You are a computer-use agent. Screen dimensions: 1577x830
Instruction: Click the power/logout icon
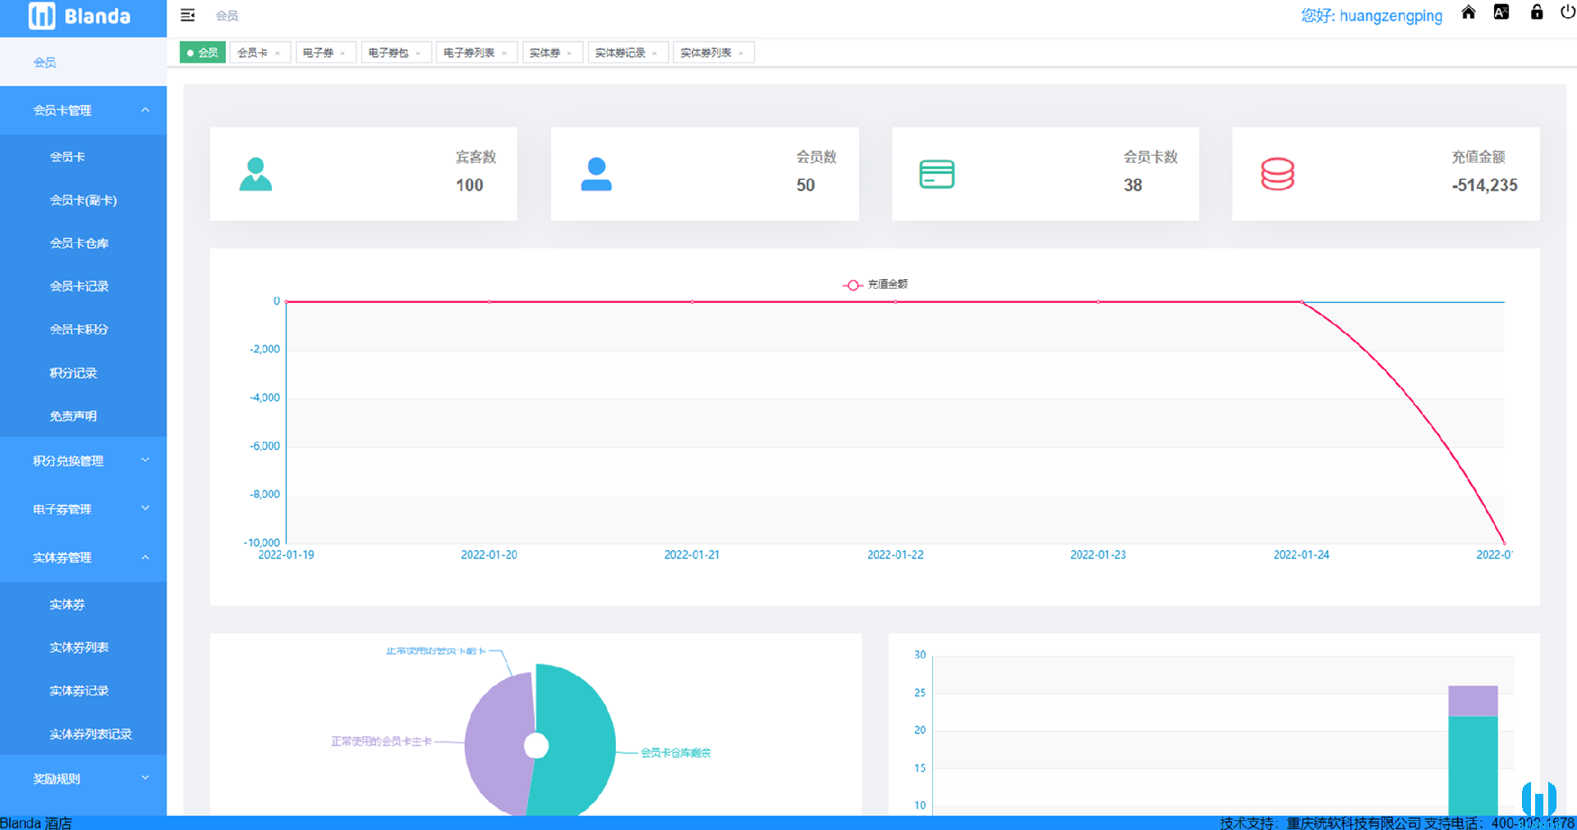click(x=1566, y=13)
